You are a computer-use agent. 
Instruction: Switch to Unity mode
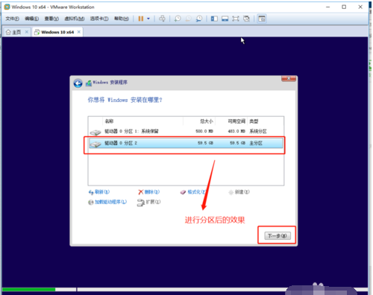click(x=246, y=19)
